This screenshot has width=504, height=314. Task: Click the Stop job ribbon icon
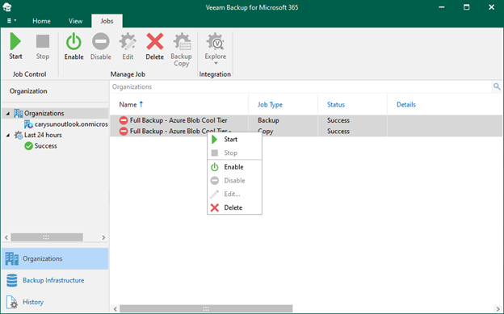(43, 41)
